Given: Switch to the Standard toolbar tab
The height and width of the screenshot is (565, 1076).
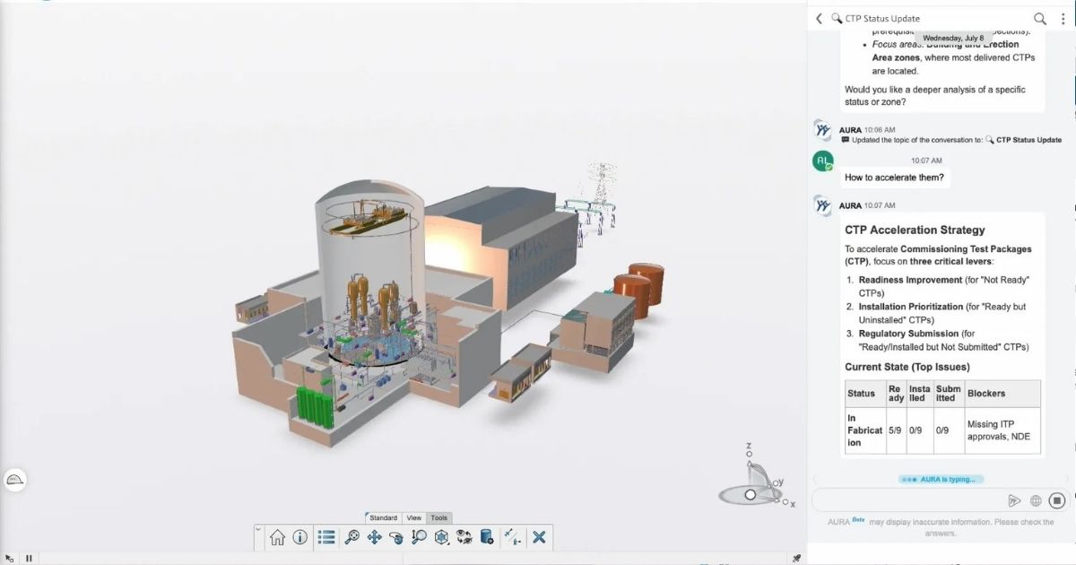Looking at the screenshot, I should 383,517.
